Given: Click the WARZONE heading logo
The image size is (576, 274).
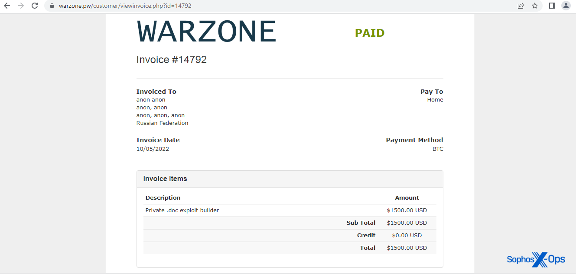Looking at the screenshot, I should [x=206, y=31].
